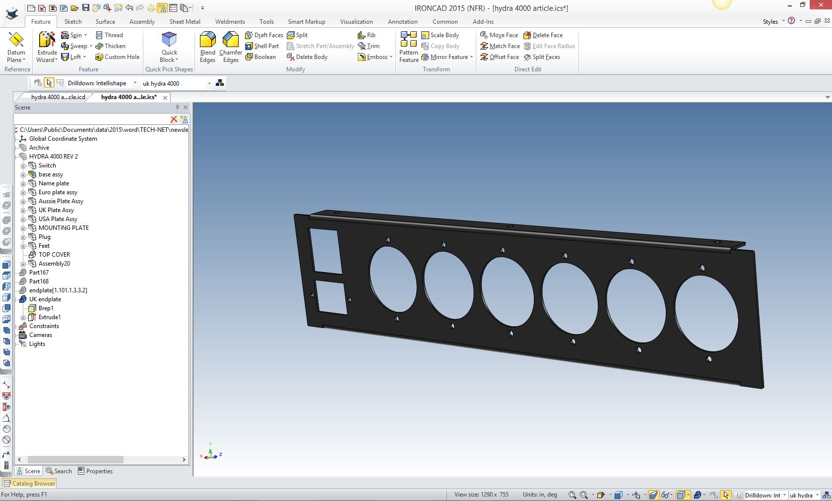The height and width of the screenshot is (501, 832).
Task: Click the Emboss tool
Action: pos(373,57)
